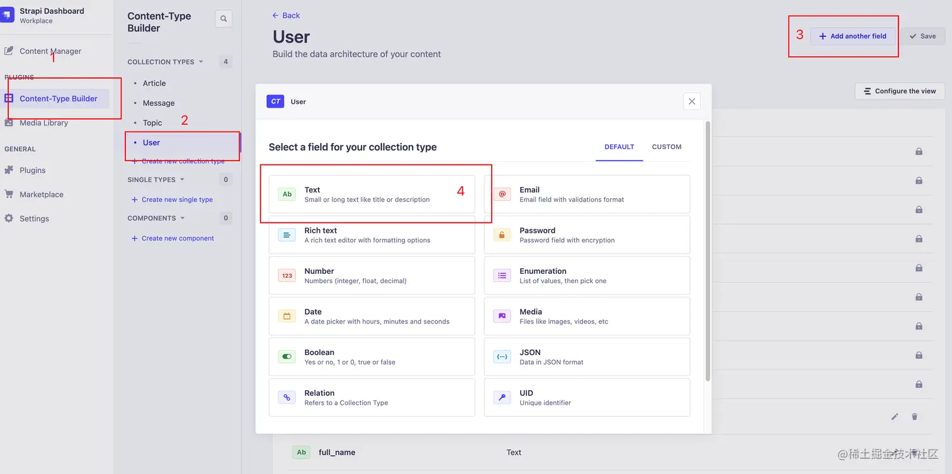Click Create new component

[173, 238]
